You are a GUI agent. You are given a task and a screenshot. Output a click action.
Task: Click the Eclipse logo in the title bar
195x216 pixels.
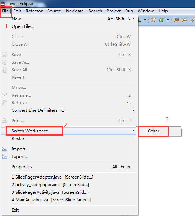[3, 4]
